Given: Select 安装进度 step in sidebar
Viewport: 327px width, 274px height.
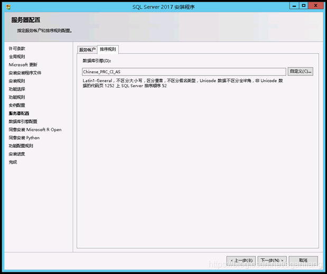Looking at the screenshot, I should (17, 154).
